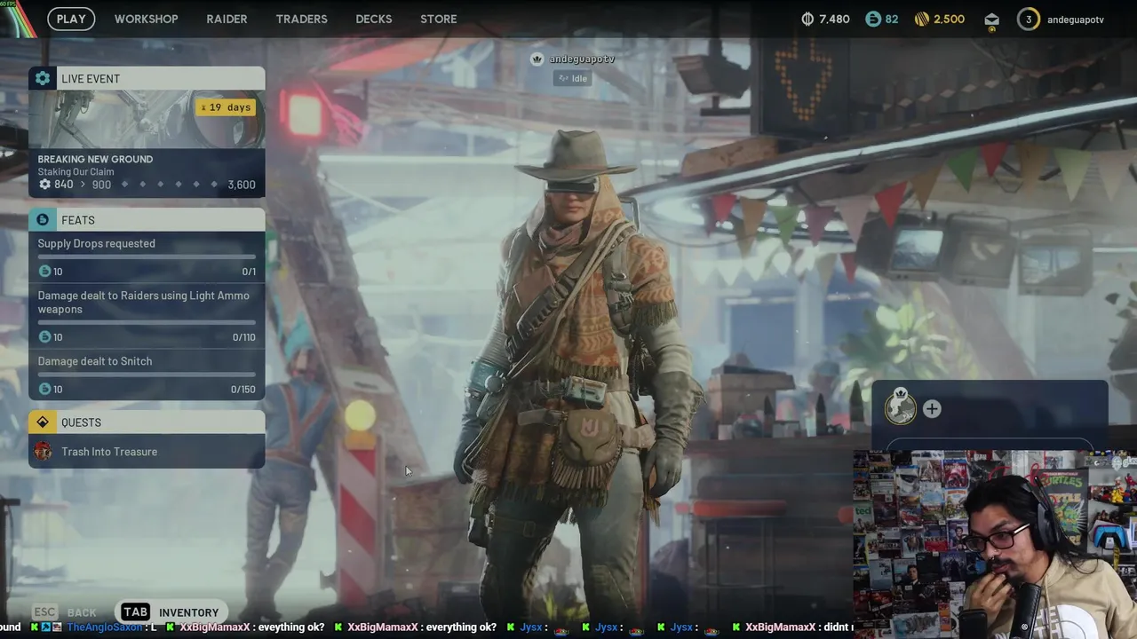Open the mail inbox icon
The height and width of the screenshot is (639, 1137).
pyautogui.click(x=991, y=20)
